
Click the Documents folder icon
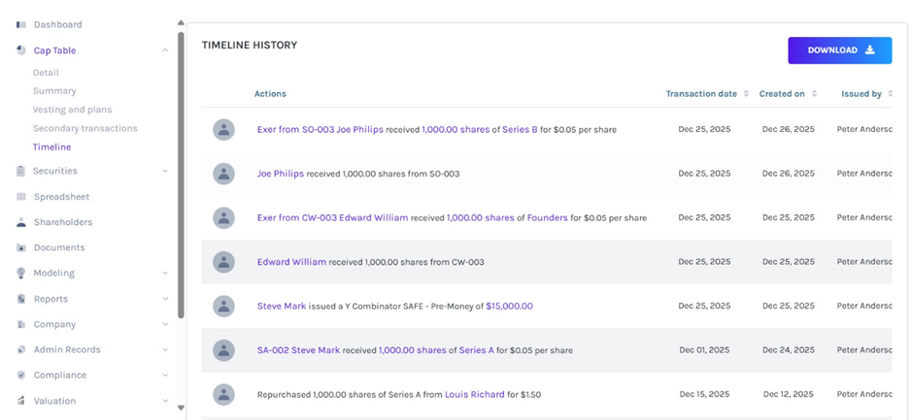coord(21,248)
